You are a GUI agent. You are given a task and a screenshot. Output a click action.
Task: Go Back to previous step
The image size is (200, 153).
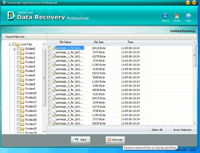tap(81, 140)
